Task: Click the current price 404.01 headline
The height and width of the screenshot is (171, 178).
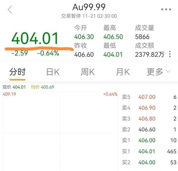Action: (x=35, y=38)
